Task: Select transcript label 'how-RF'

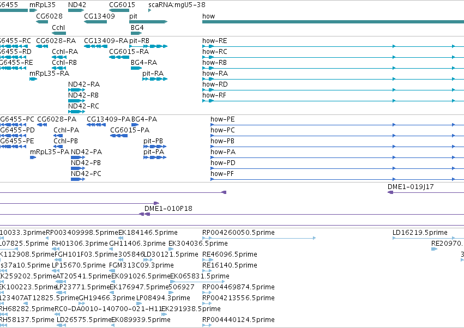Action: click(214, 95)
